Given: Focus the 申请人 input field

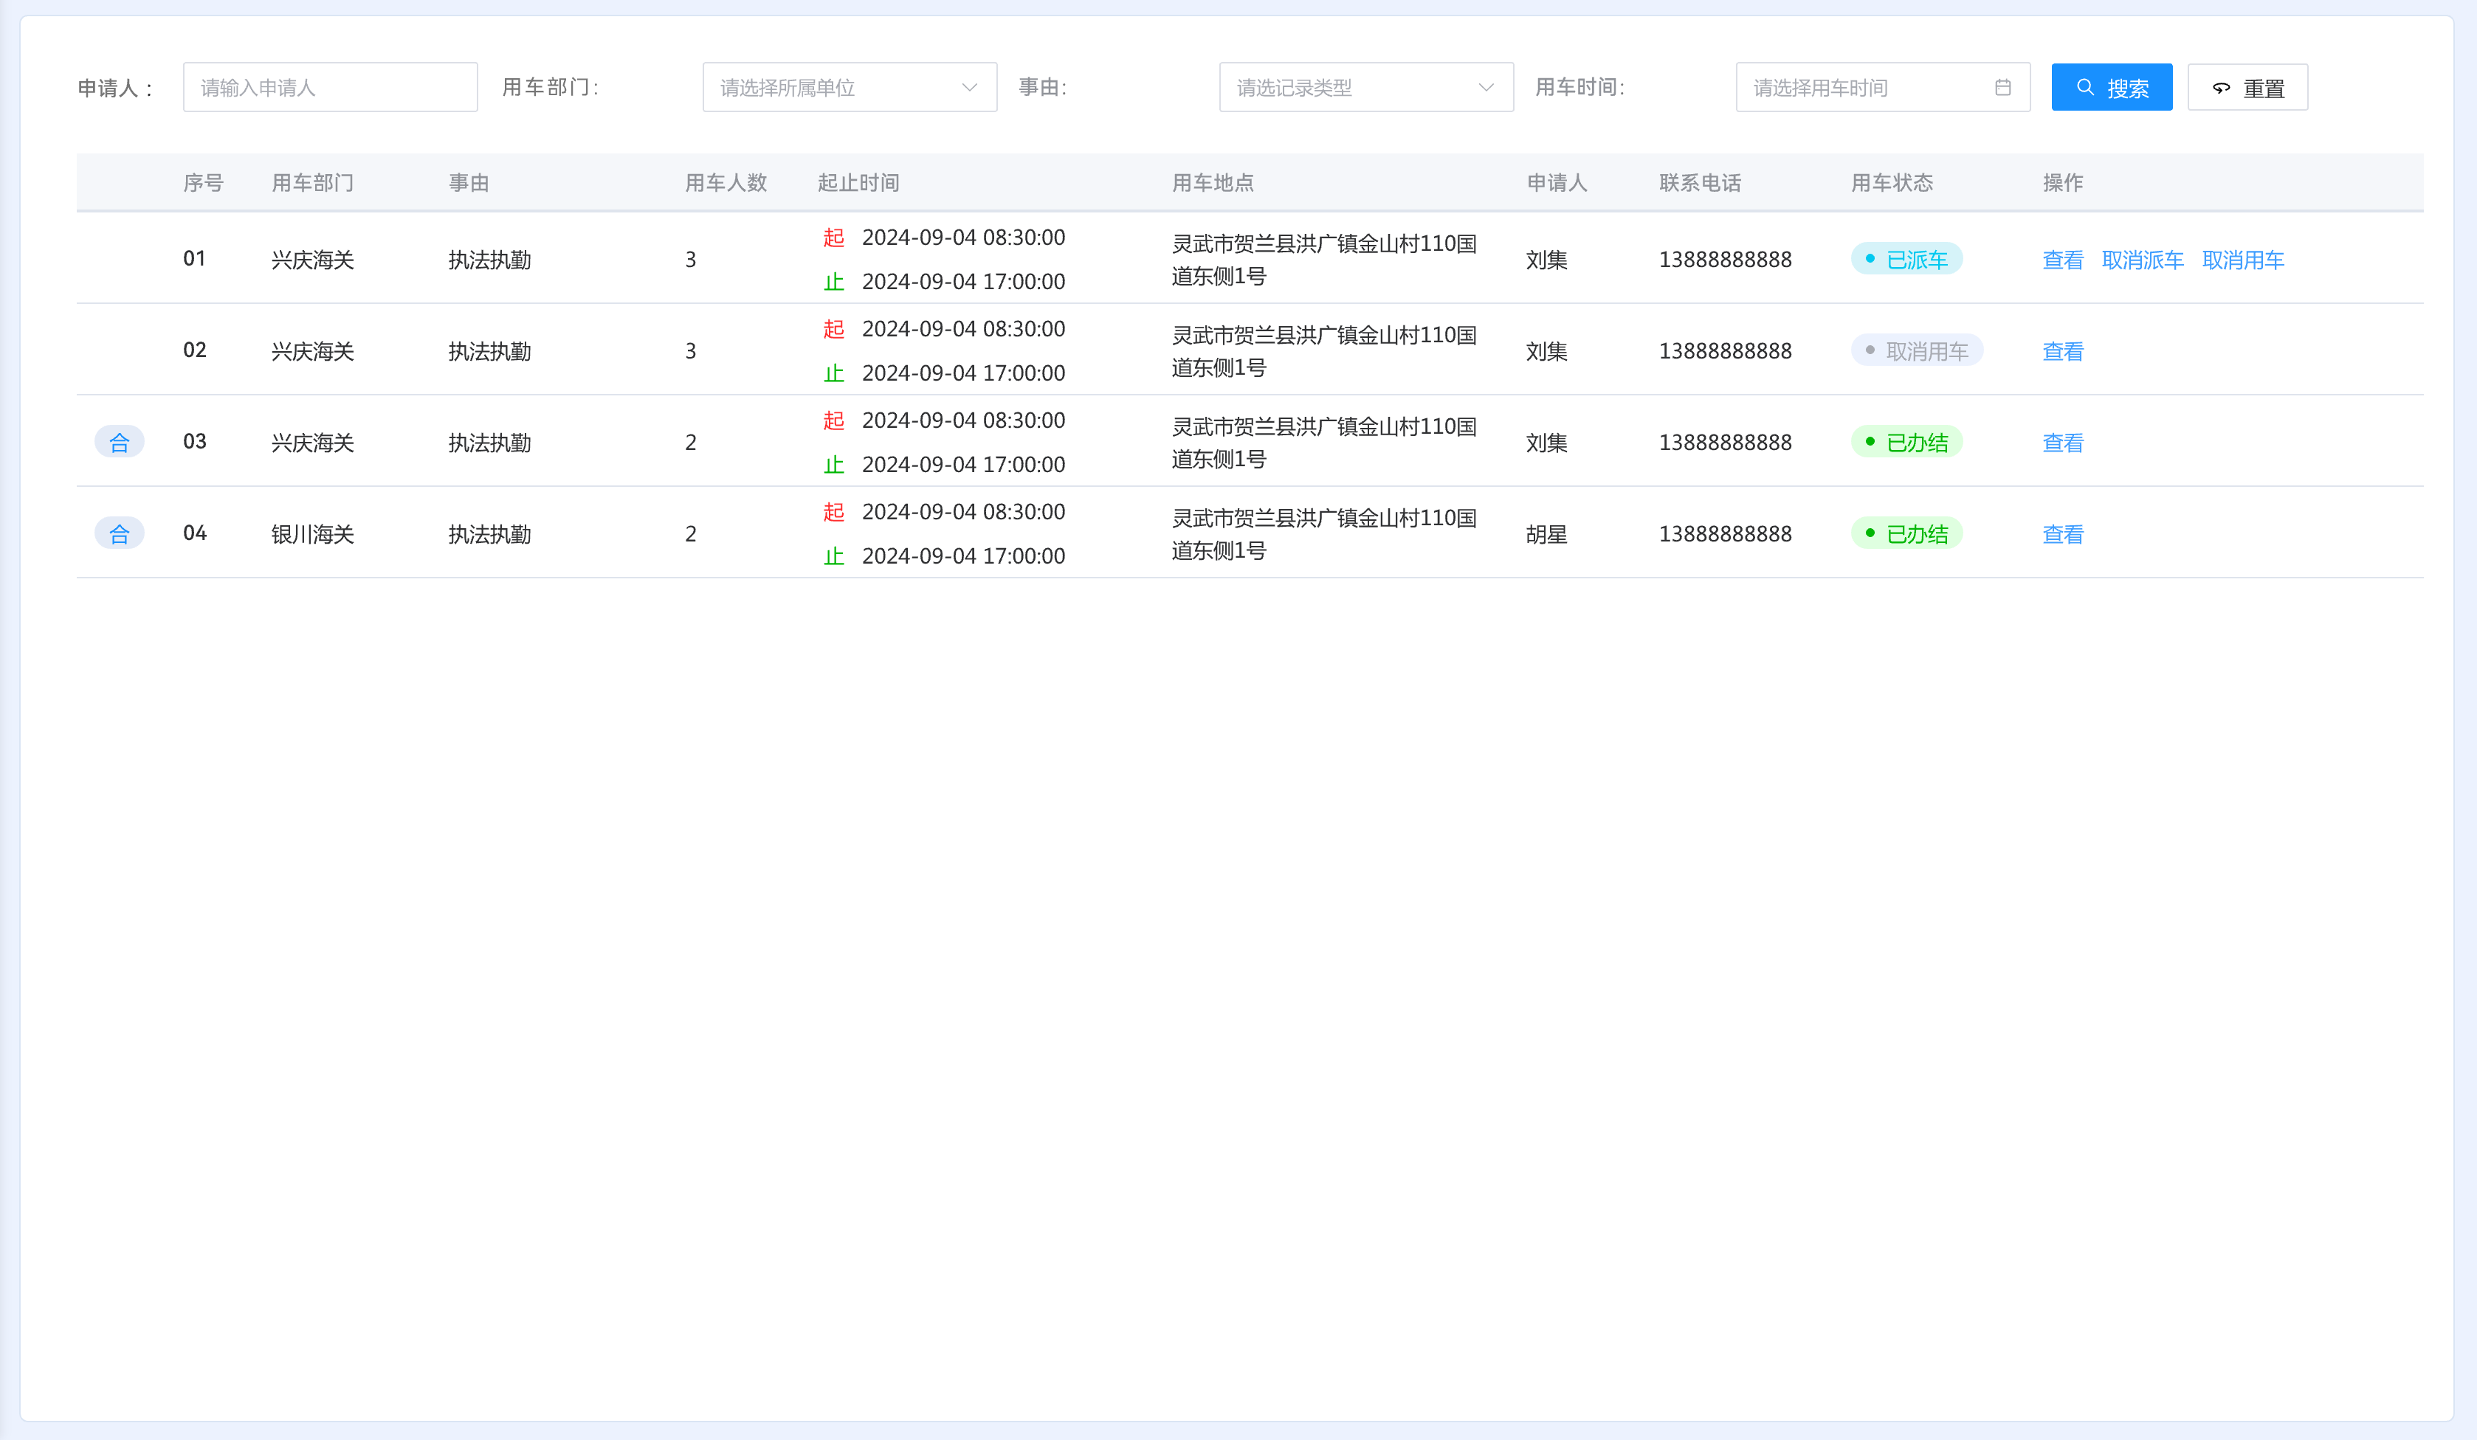Looking at the screenshot, I should click(329, 88).
